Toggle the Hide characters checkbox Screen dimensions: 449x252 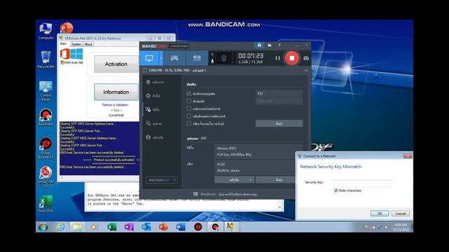coord(336,190)
